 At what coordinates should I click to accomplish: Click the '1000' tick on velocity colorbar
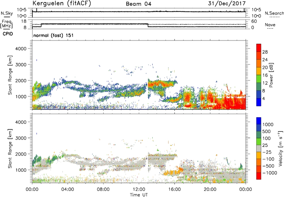(x=268, y=124)
